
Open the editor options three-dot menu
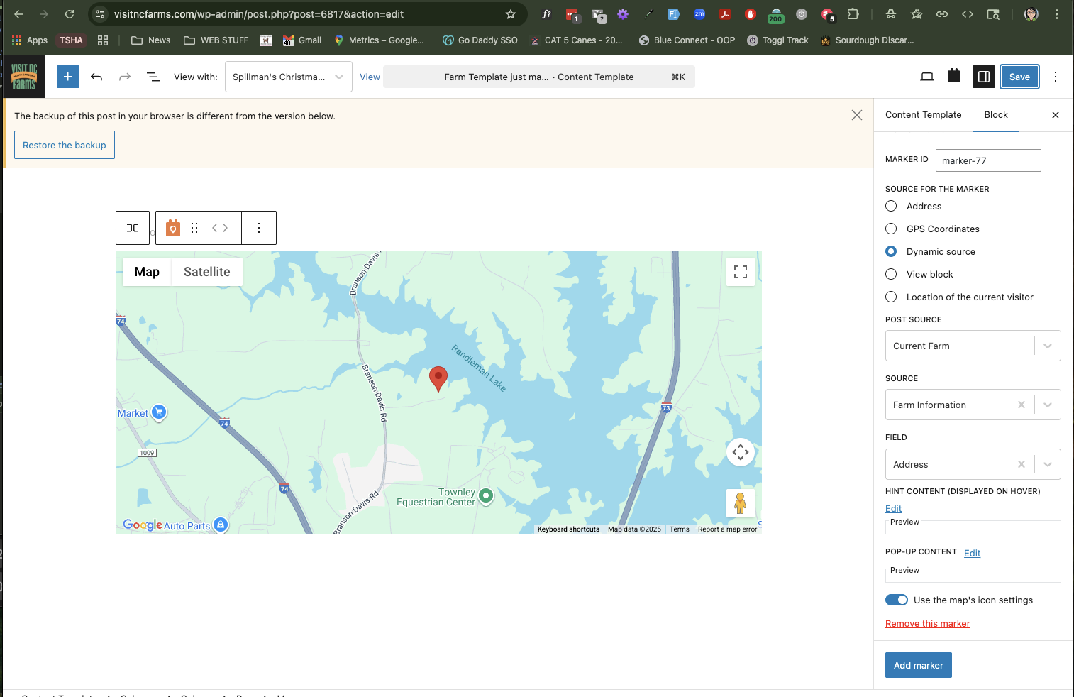1056,77
